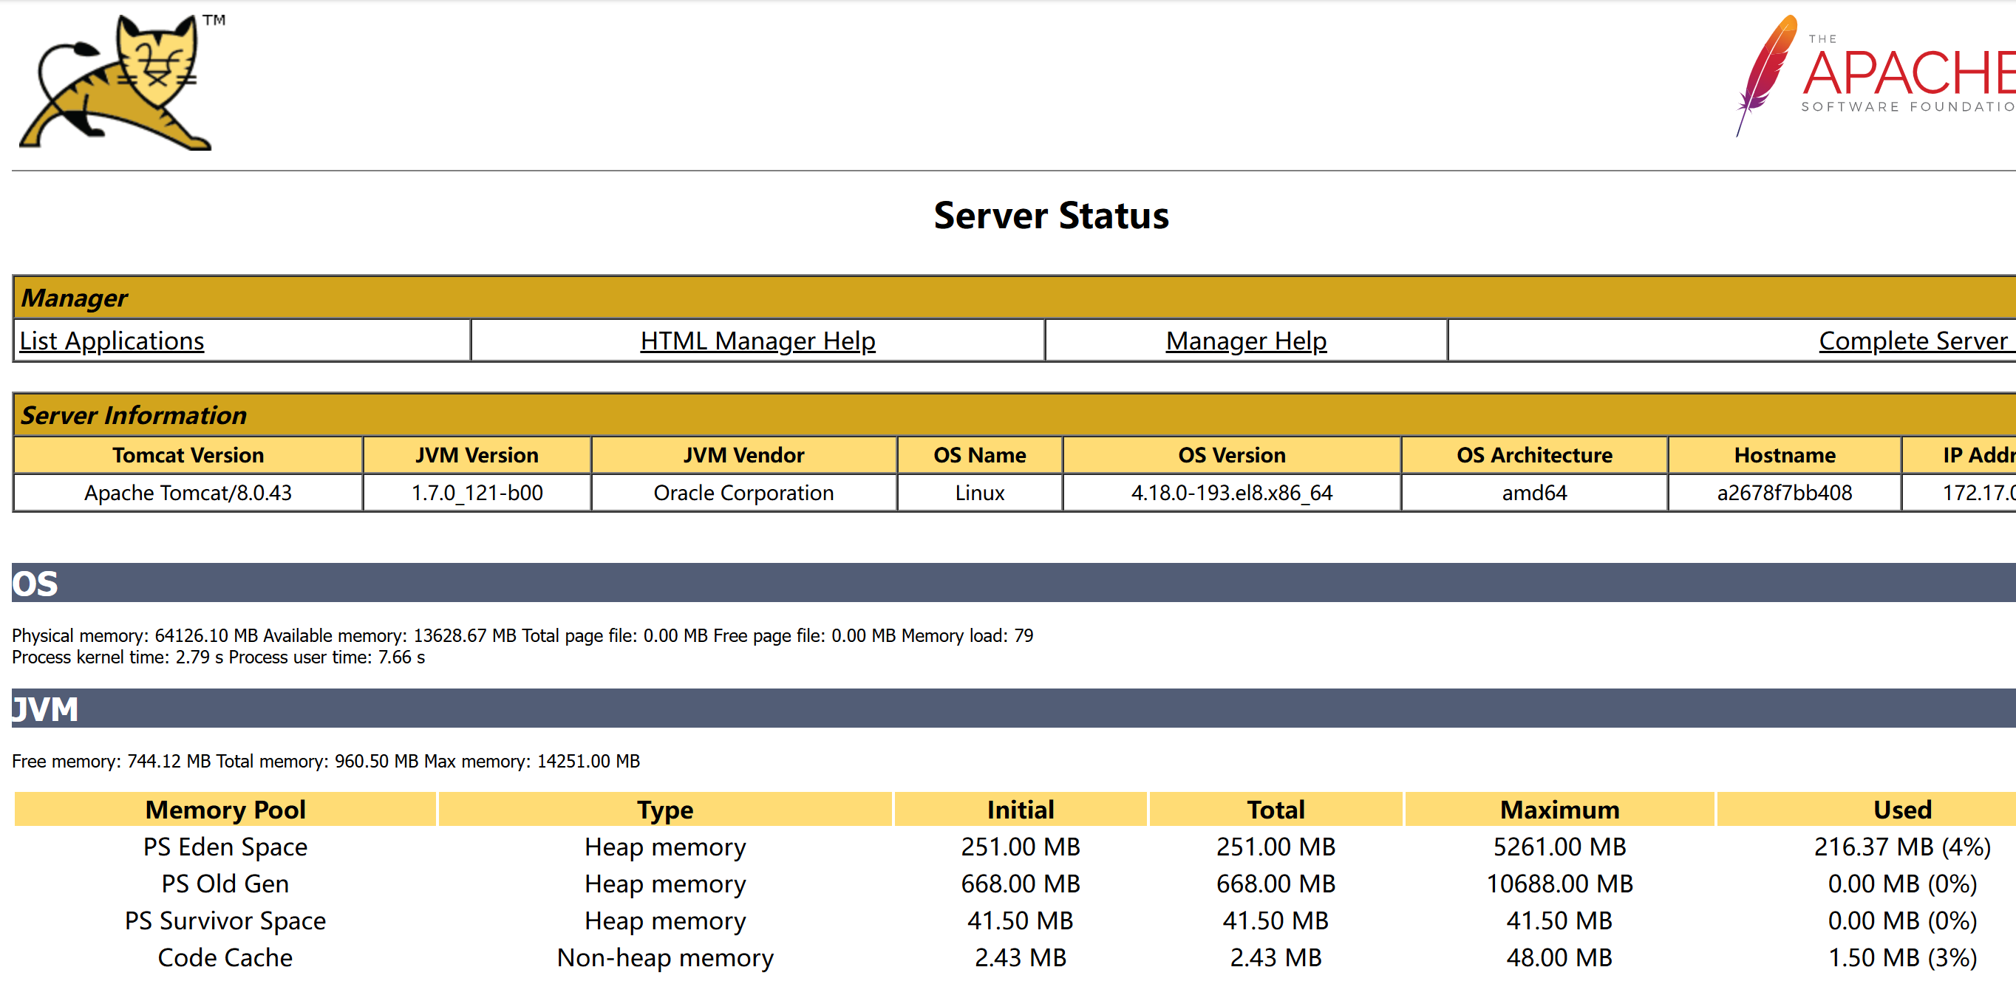Click the Maximum column header
The image size is (2016, 984).
(1560, 810)
